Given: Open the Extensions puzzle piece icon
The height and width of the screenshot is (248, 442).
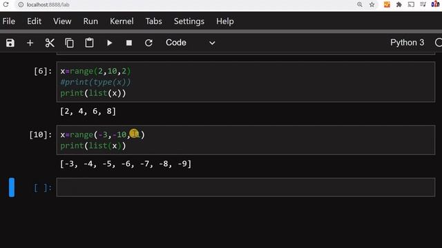Looking at the screenshot, I should coord(399,5).
